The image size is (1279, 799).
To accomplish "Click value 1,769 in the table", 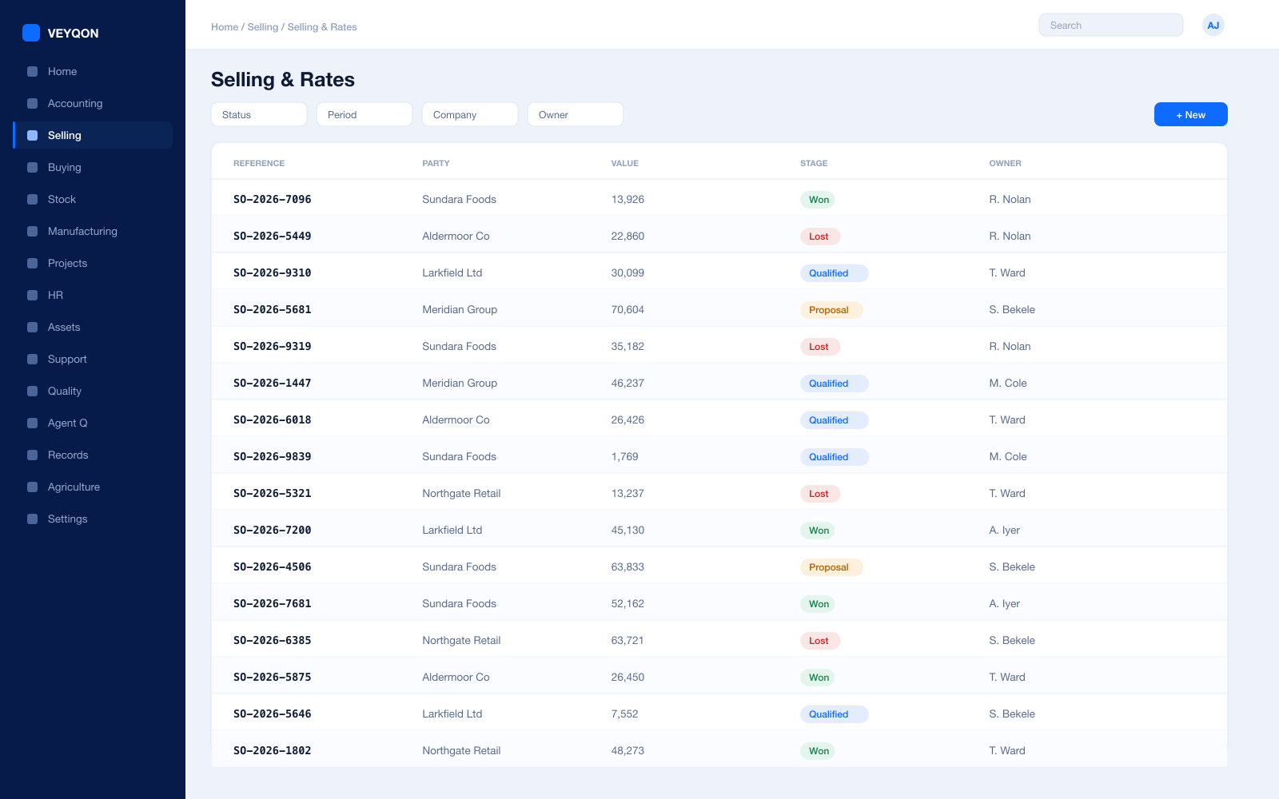I will [x=625, y=456].
